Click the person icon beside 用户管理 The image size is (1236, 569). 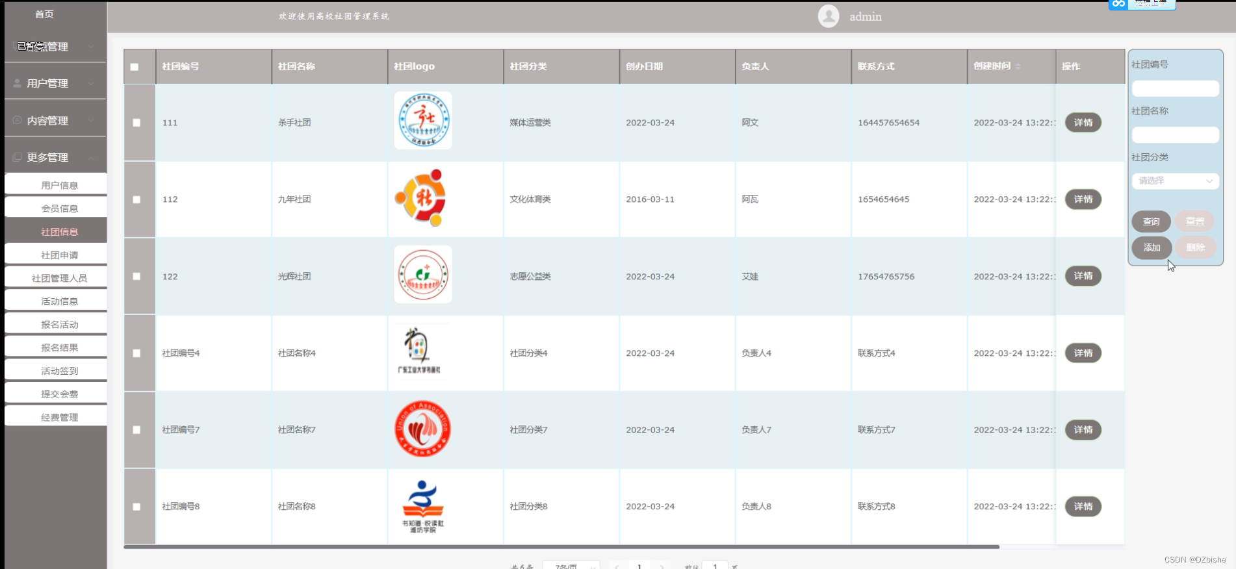point(18,83)
